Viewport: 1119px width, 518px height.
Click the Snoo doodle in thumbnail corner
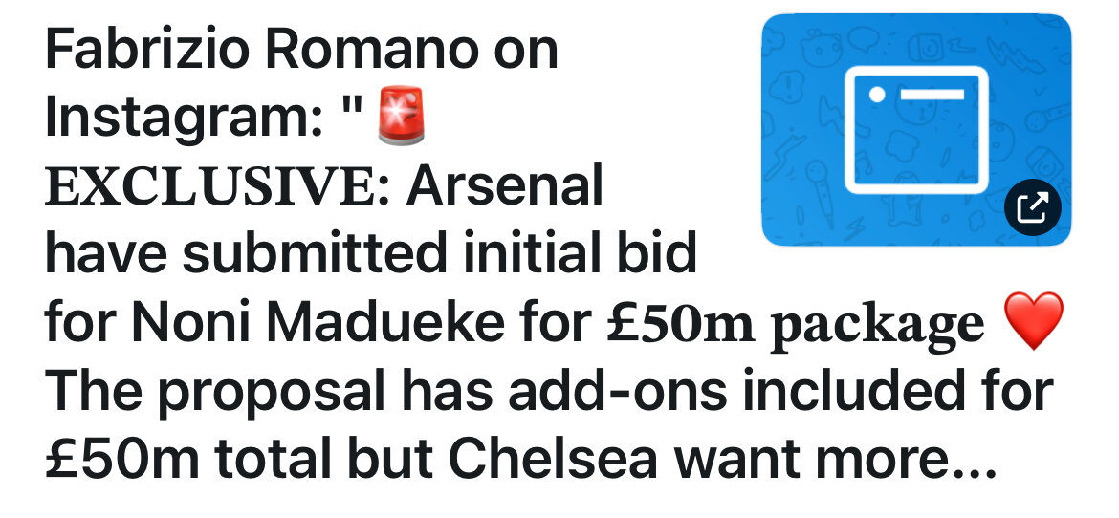point(821,49)
